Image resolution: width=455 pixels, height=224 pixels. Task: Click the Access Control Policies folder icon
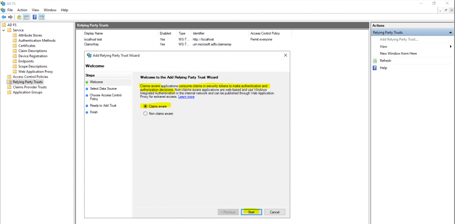pos(9,77)
